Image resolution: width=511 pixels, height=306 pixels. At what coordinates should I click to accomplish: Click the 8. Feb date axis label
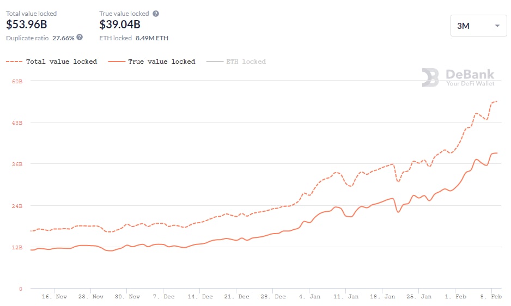coord(491,297)
